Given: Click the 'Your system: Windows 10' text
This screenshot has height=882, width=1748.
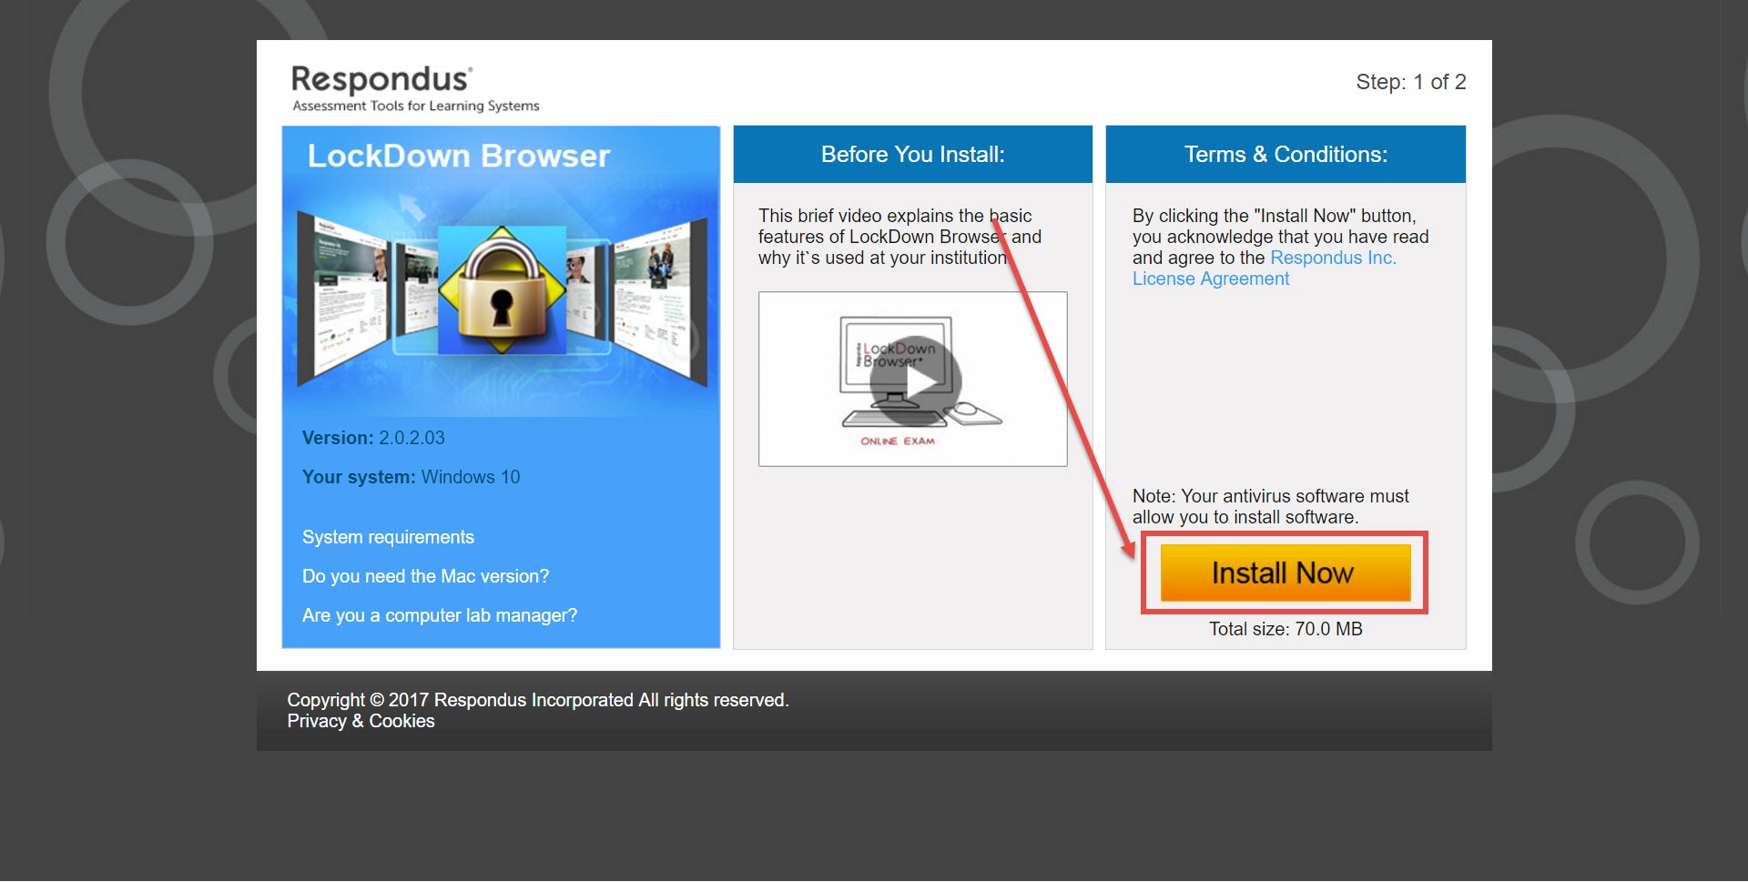Looking at the screenshot, I should (x=411, y=477).
